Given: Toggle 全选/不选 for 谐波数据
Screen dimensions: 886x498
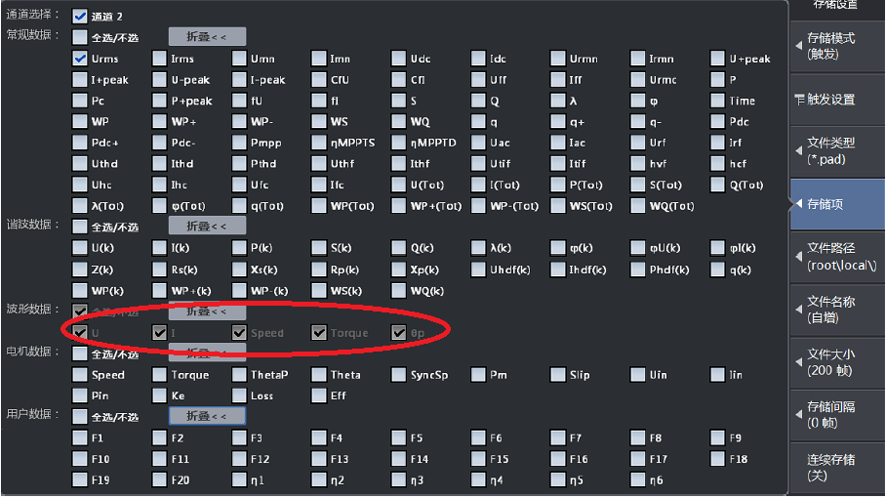Looking at the screenshot, I should click(x=80, y=227).
